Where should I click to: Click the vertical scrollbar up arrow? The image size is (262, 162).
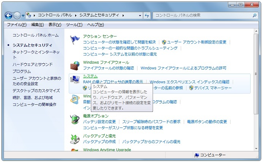click(x=256, y=31)
